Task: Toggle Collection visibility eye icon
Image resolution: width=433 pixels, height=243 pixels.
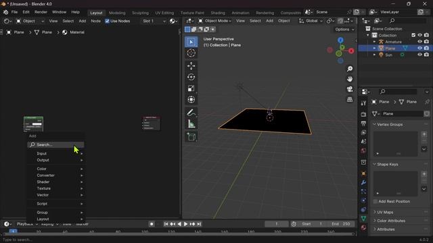Action: pyautogui.click(x=419, y=35)
